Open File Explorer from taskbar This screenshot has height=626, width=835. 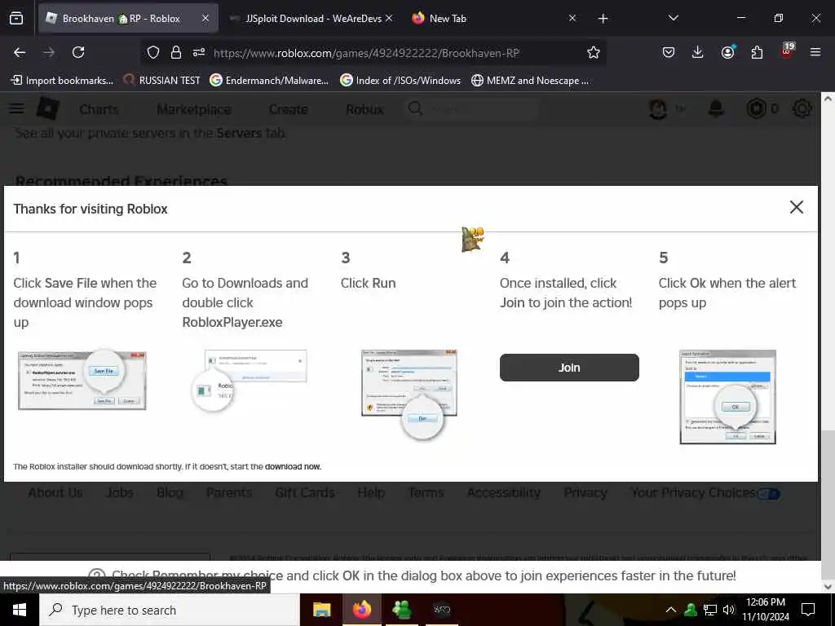point(321,610)
